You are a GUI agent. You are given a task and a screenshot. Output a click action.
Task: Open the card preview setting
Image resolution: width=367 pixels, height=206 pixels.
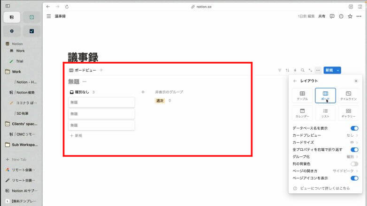pyautogui.click(x=325, y=135)
